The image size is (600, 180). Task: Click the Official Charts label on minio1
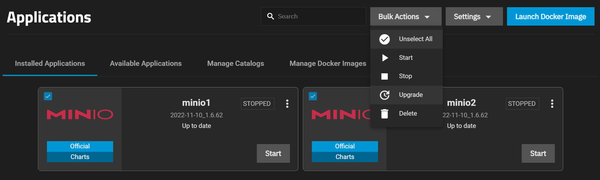tap(80, 152)
